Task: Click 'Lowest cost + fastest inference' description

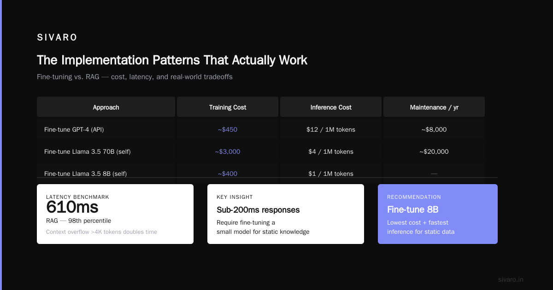Action: click(x=421, y=227)
